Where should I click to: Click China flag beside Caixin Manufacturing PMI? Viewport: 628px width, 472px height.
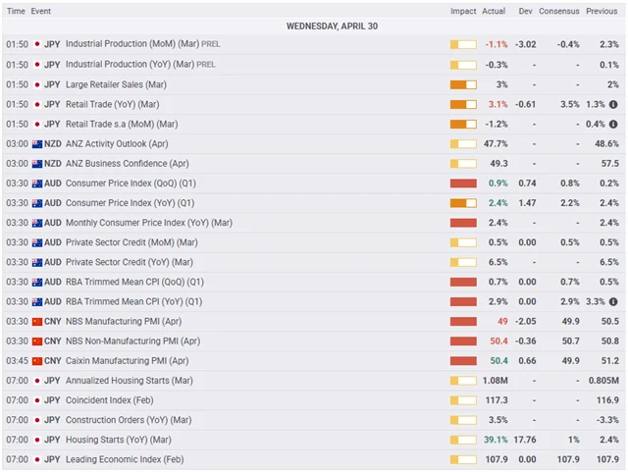coord(37,360)
